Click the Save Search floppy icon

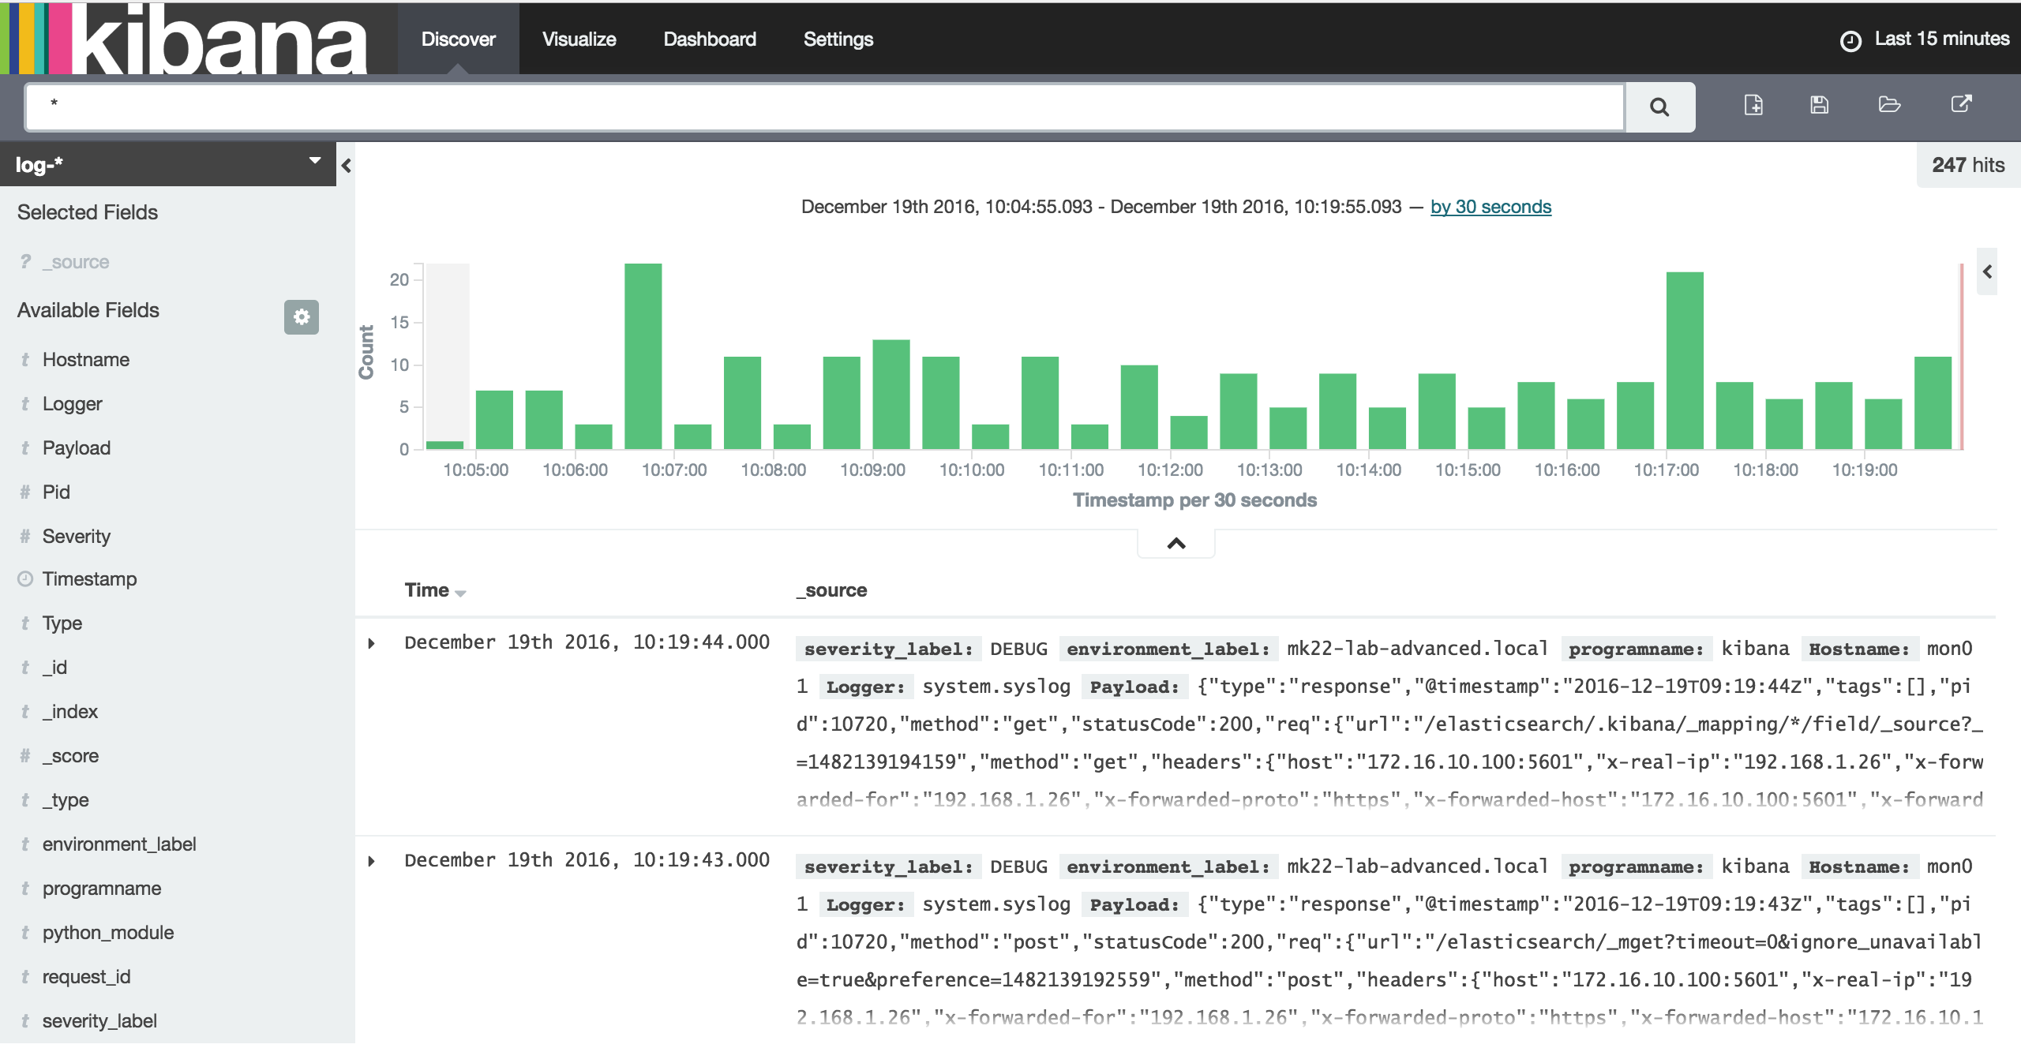[x=1820, y=105]
